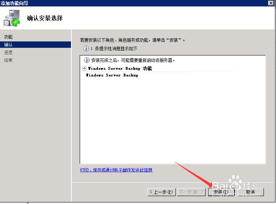This screenshot has height=204, width=276.
Task: Go back with the 上一步 button
Action: pos(161,192)
